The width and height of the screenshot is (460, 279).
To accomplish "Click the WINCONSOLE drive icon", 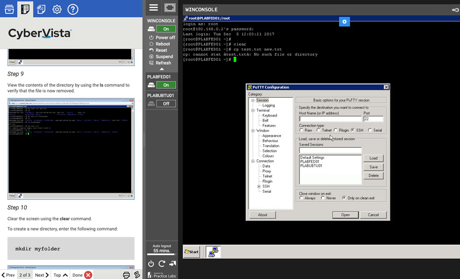I will pyautogui.click(x=151, y=29).
